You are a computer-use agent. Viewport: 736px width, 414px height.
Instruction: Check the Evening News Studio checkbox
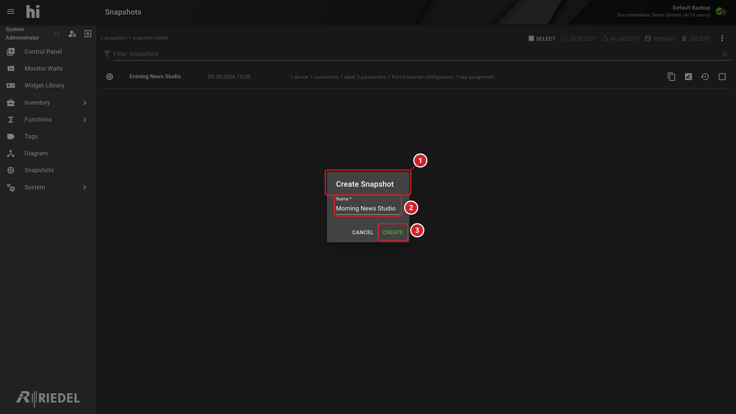[x=722, y=77]
